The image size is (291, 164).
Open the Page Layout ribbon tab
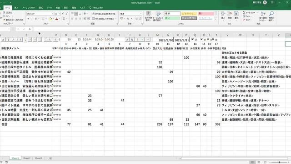[x=28, y=8]
